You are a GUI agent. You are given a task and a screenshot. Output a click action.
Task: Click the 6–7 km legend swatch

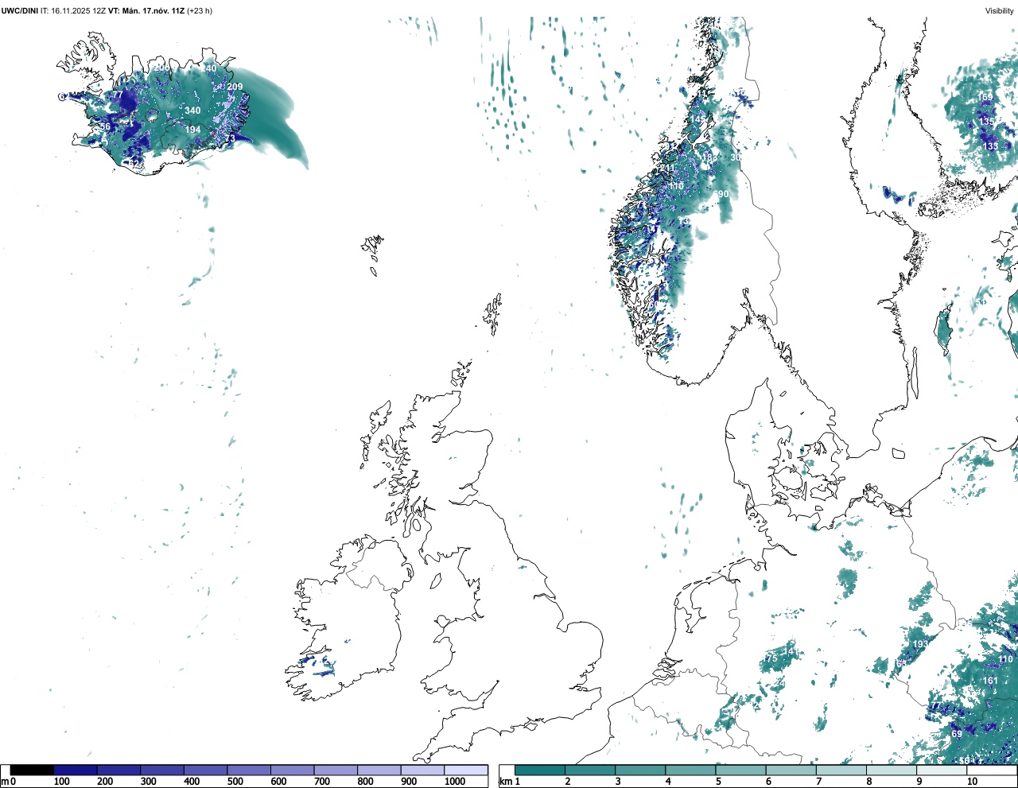click(x=791, y=771)
